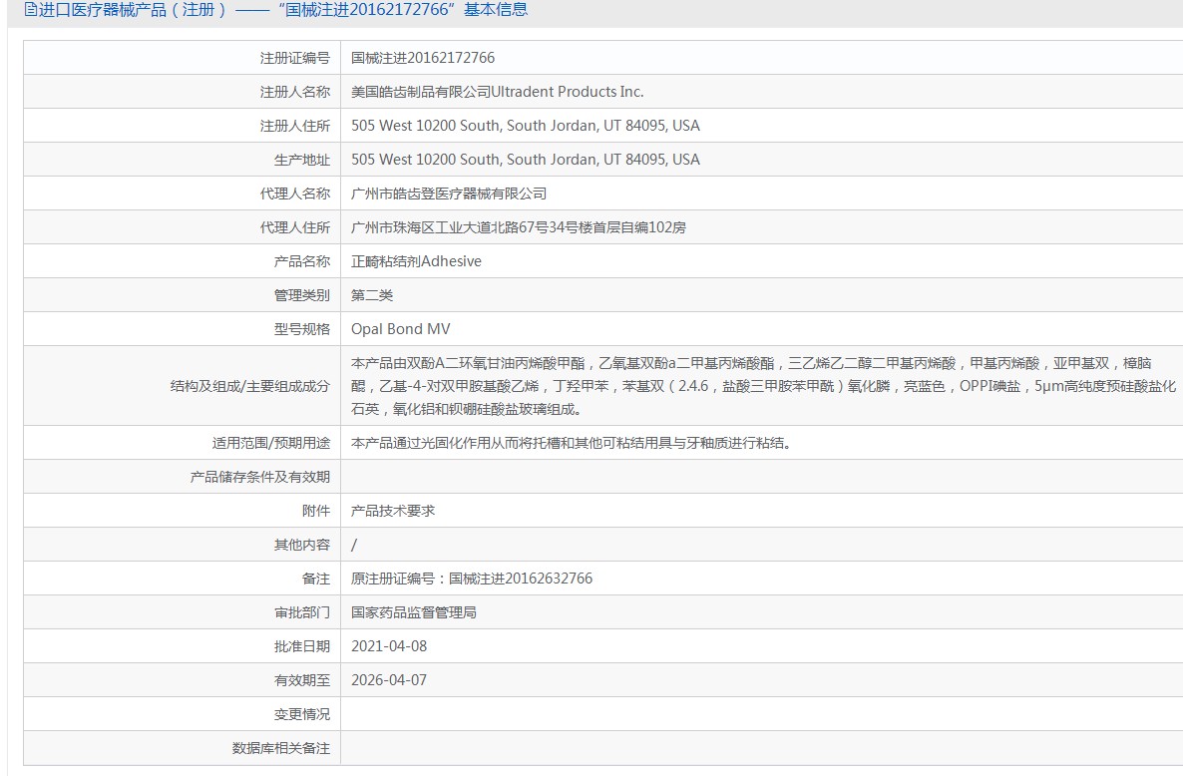
Task: Click the 审批部门 label
Action: point(302,613)
